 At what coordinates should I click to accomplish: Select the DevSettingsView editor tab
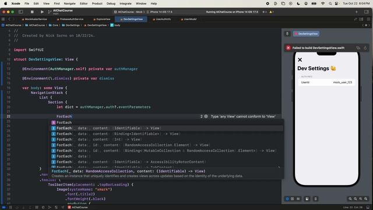tap(131, 19)
